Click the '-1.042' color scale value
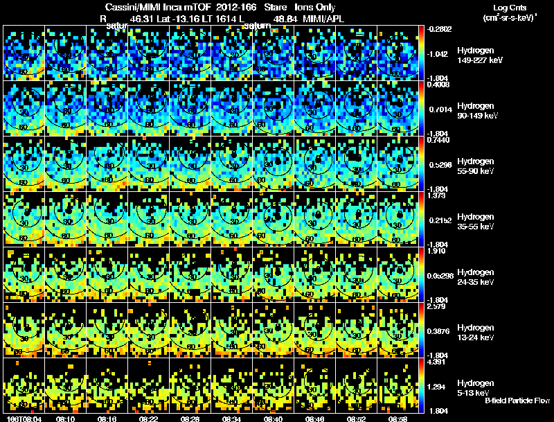The height and width of the screenshot is (422, 554). [x=438, y=54]
